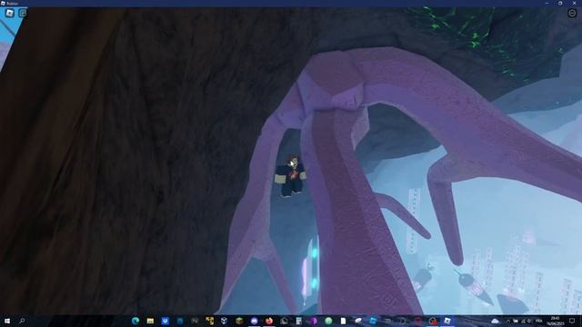Open the green circle app in taskbar
Screen dimensions: 582x327
(x=328, y=321)
